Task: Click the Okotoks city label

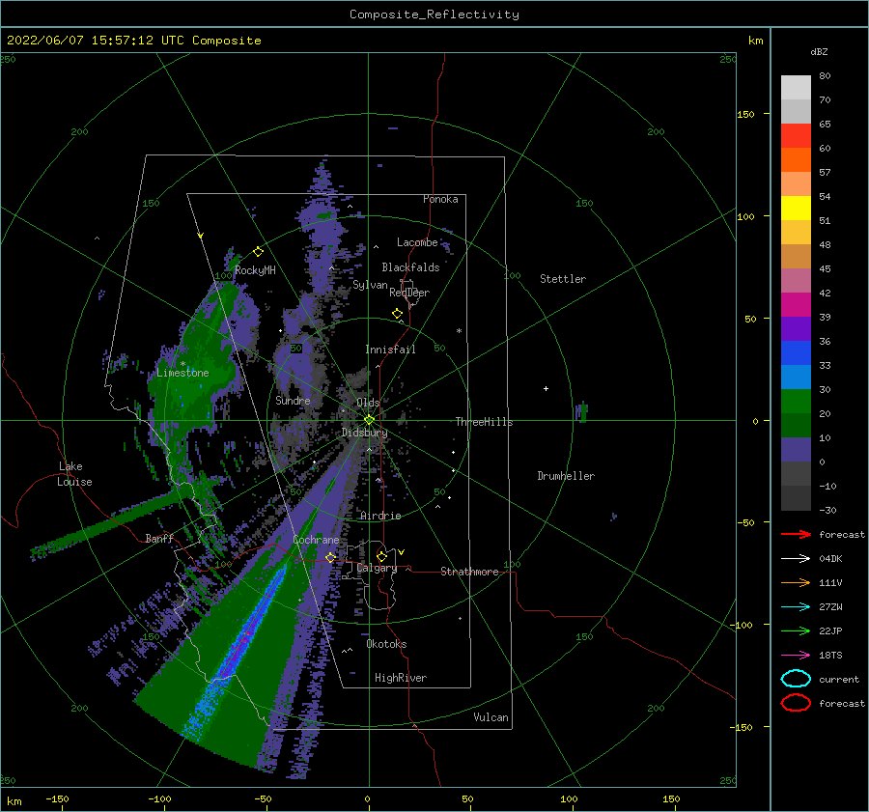Action: (x=386, y=644)
